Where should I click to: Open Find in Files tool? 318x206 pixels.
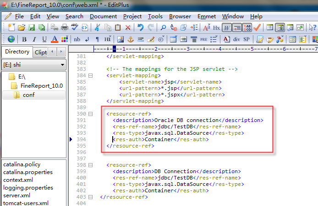(184, 27)
